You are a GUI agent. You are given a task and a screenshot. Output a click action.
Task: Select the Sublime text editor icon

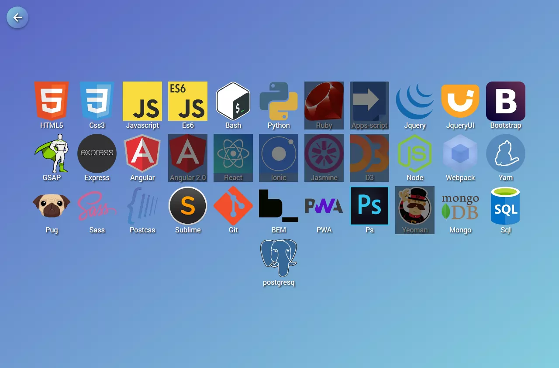pos(188,206)
